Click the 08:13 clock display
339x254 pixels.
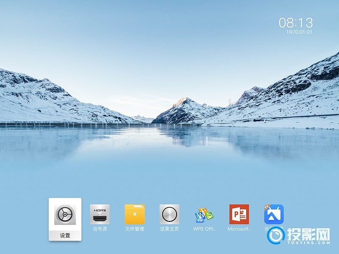[x=295, y=22]
